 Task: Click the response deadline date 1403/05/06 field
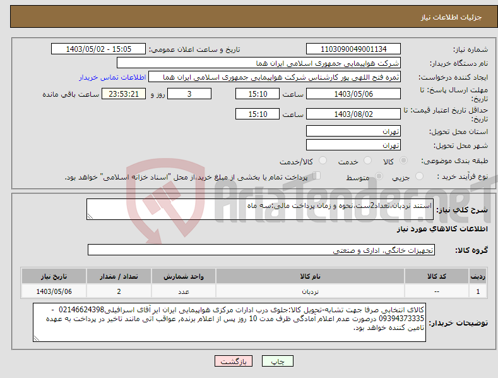353,94
